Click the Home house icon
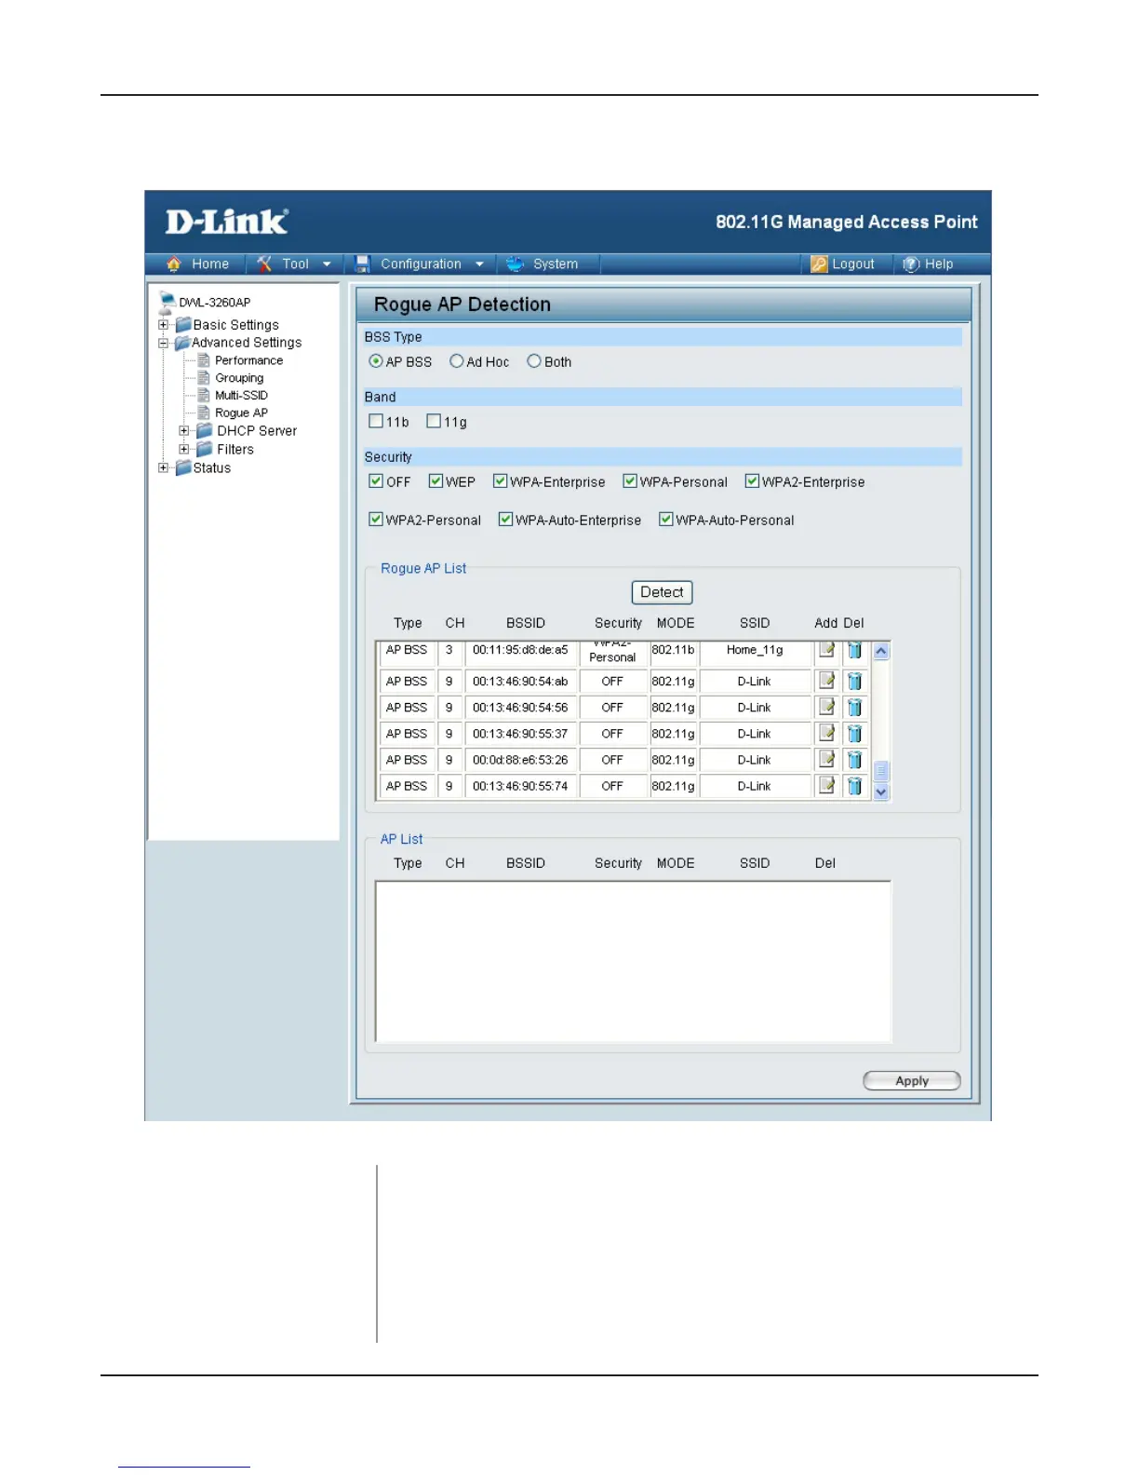 point(173,264)
